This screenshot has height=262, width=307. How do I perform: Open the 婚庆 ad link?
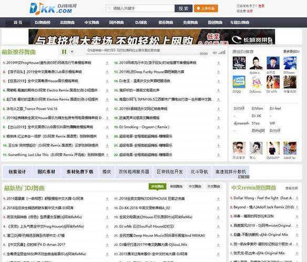[x=107, y=172]
